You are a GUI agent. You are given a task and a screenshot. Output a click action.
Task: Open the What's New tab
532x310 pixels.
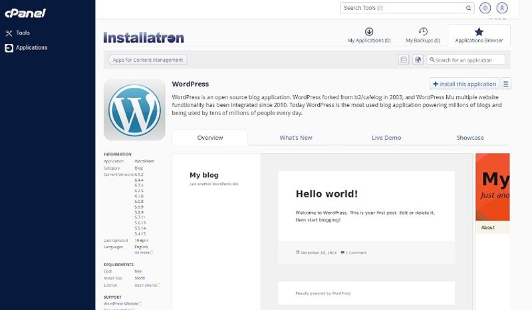point(296,138)
